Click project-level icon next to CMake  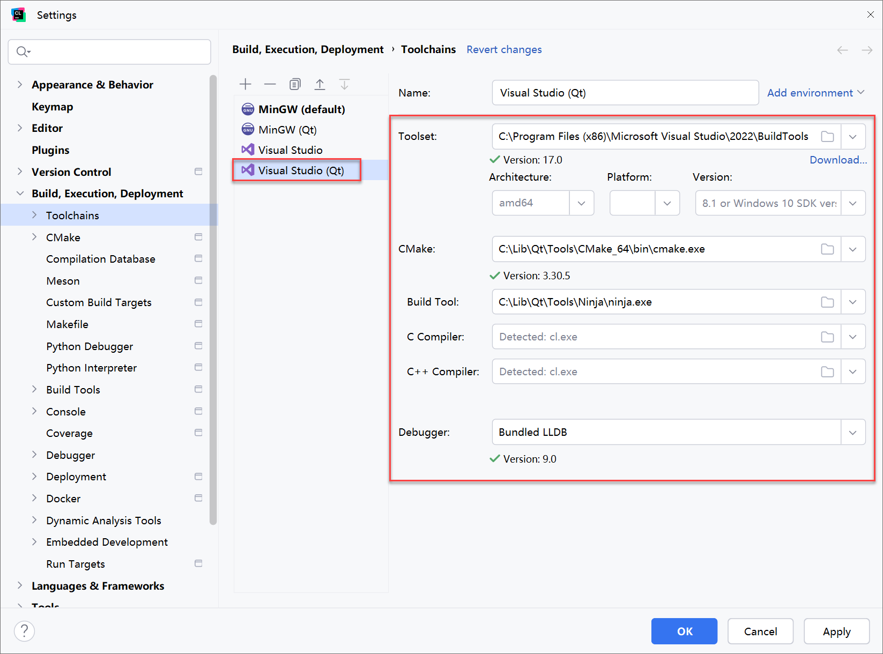198,237
